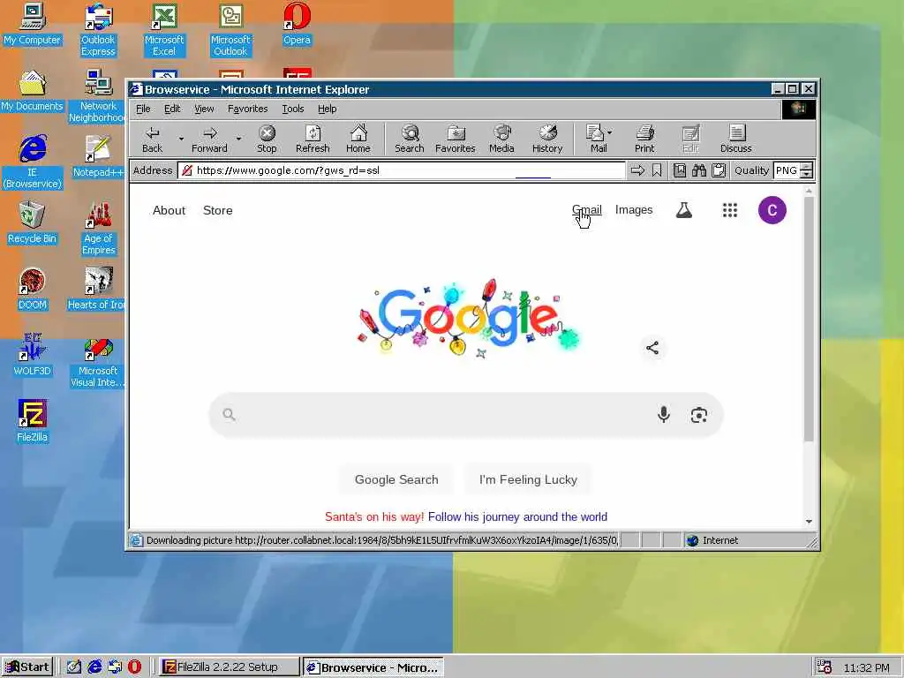Open the File menu

(x=143, y=109)
